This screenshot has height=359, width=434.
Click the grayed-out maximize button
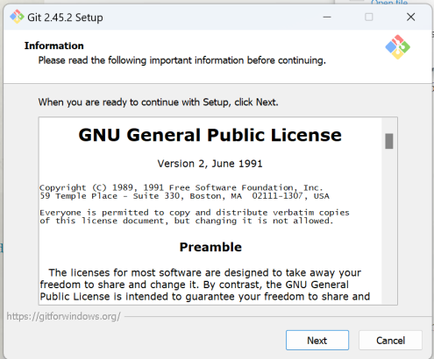pos(369,17)
